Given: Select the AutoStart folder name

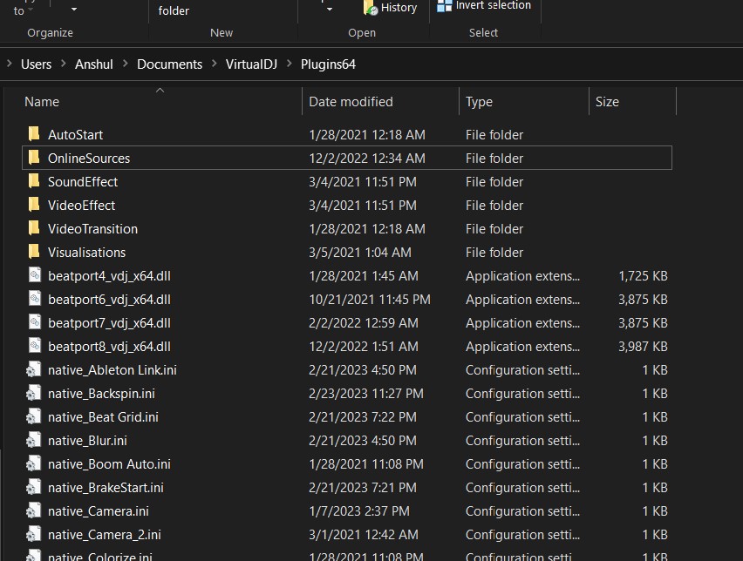Looking at the screenshot, I should click(75, 134).
